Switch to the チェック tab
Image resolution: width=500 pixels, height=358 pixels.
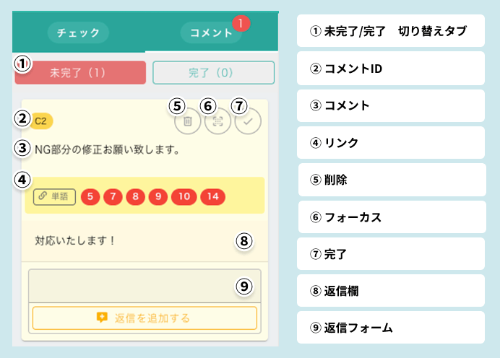(78, 32)
